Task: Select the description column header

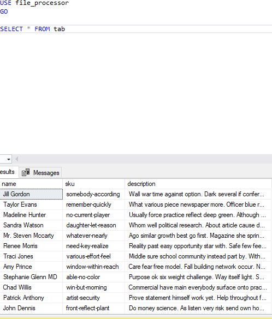Action: click(198, 184)
